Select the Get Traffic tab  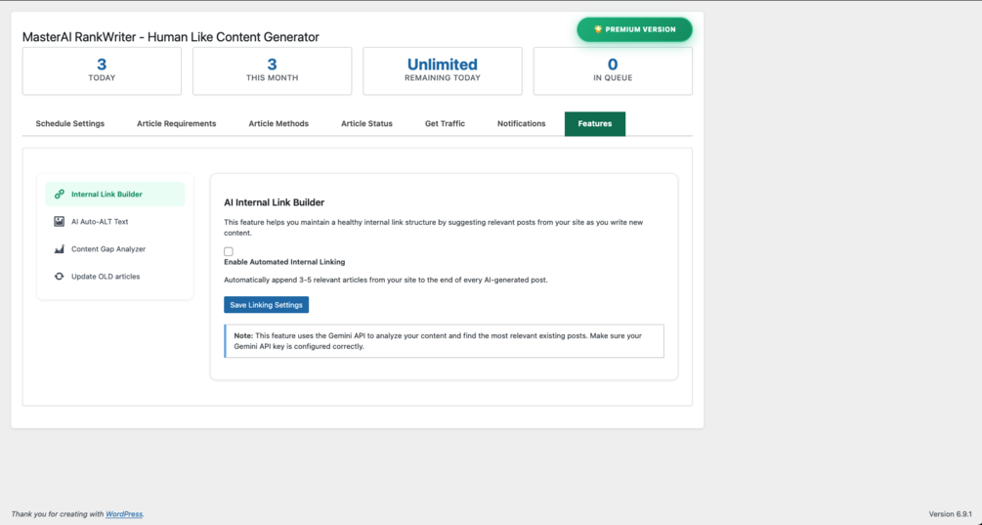click(x=445, y=124)
